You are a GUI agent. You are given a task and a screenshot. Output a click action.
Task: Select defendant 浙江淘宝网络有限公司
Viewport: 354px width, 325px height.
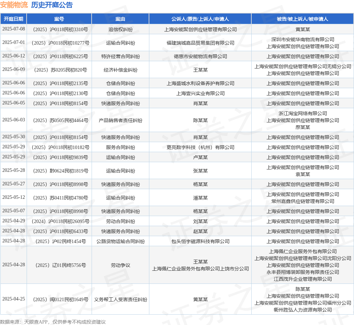(x=302, y=114)
